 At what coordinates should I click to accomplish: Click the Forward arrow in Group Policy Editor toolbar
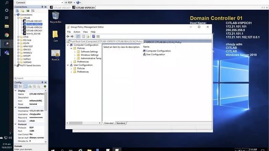point(72,36)
